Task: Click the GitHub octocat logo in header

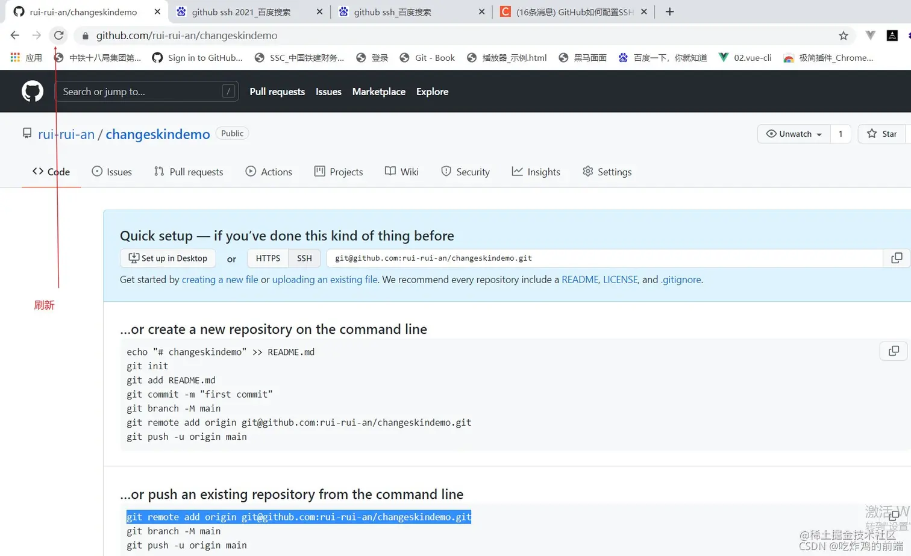Action: click(x=33, y=92)
